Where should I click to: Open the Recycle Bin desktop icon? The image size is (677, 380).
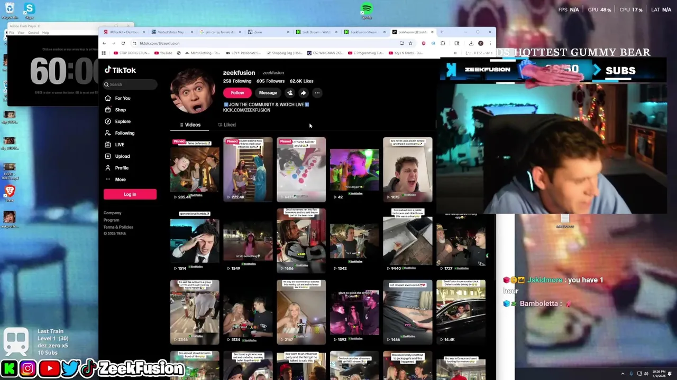[10, 10]
